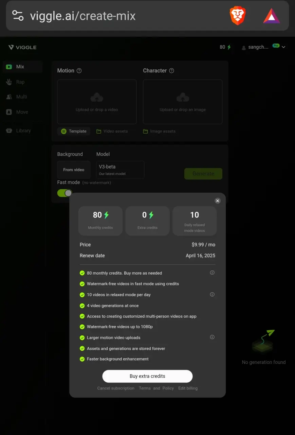Screen dimensions: 295x435
Task: Click the Brave Rewards triangle icon
Action: 272,16
